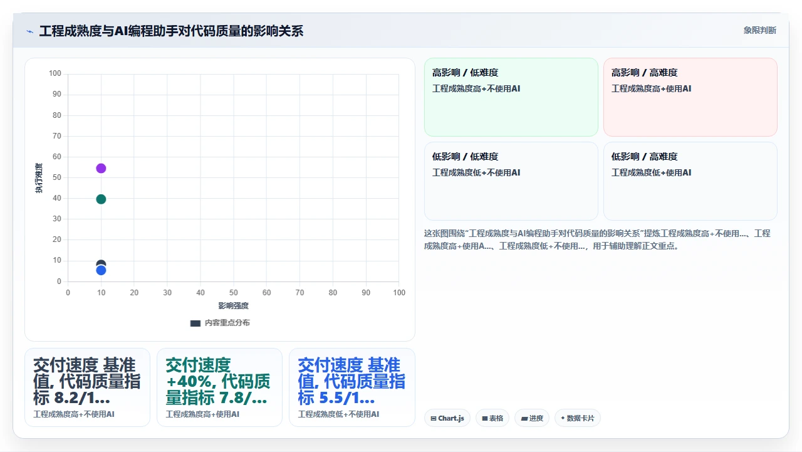This screenshot has width=802, height=452.
Task: Click the 进度 tag chip
Action: (532, 418)
